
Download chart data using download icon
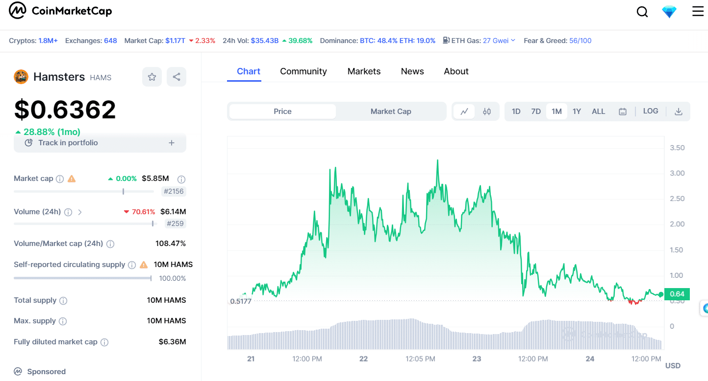[679, 112]
